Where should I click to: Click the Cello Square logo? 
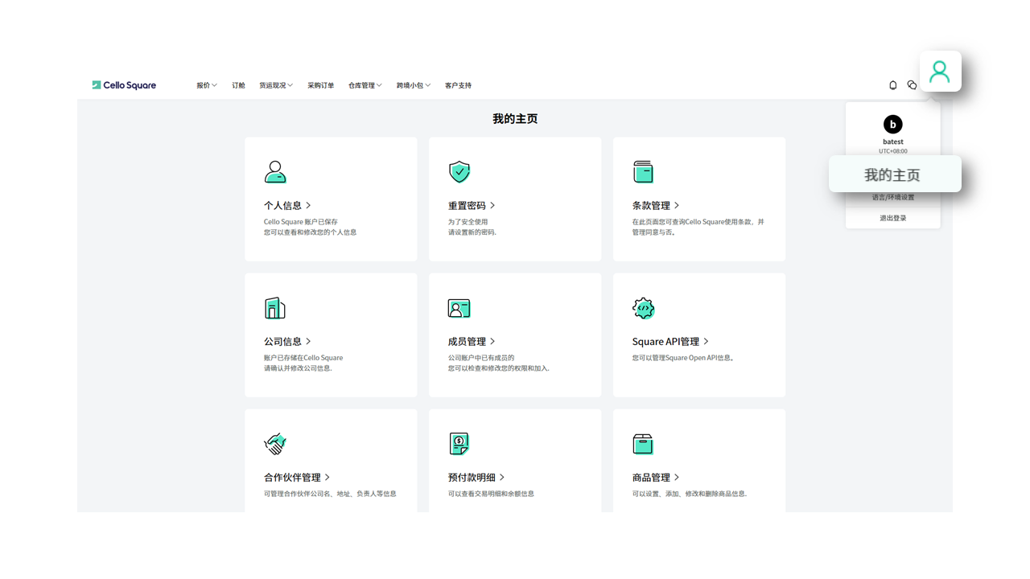coord(124,84)
